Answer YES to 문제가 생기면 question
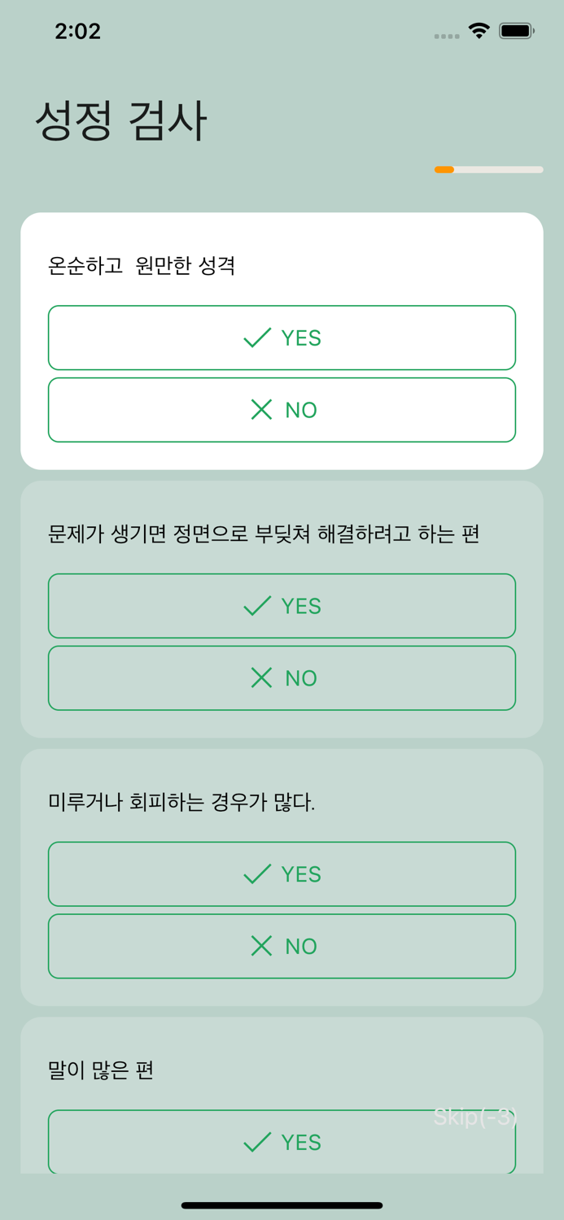This screenshot has width=564, height=1220. click(282, 605)
